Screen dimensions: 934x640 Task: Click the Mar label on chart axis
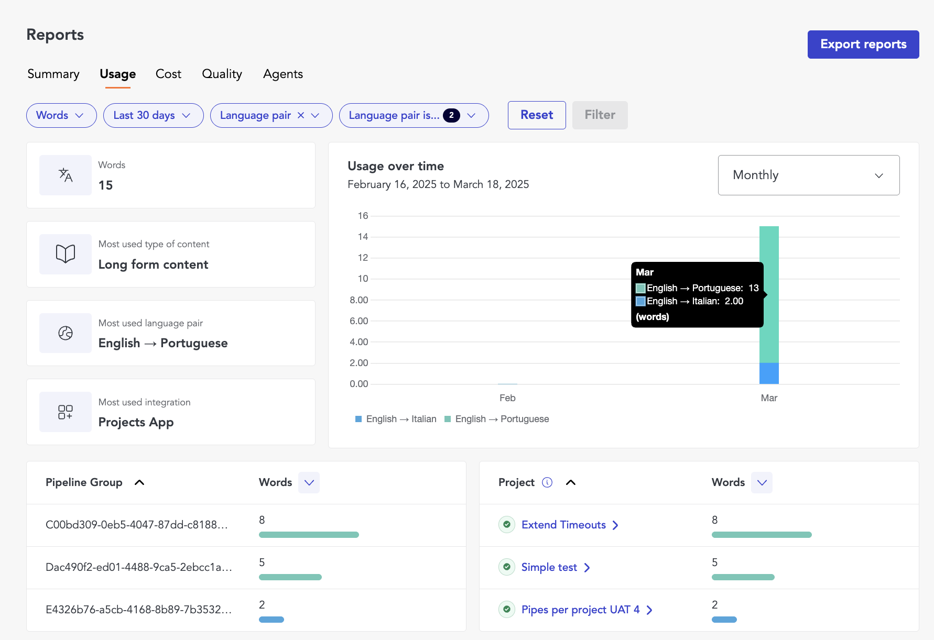[x=769, y=398]
